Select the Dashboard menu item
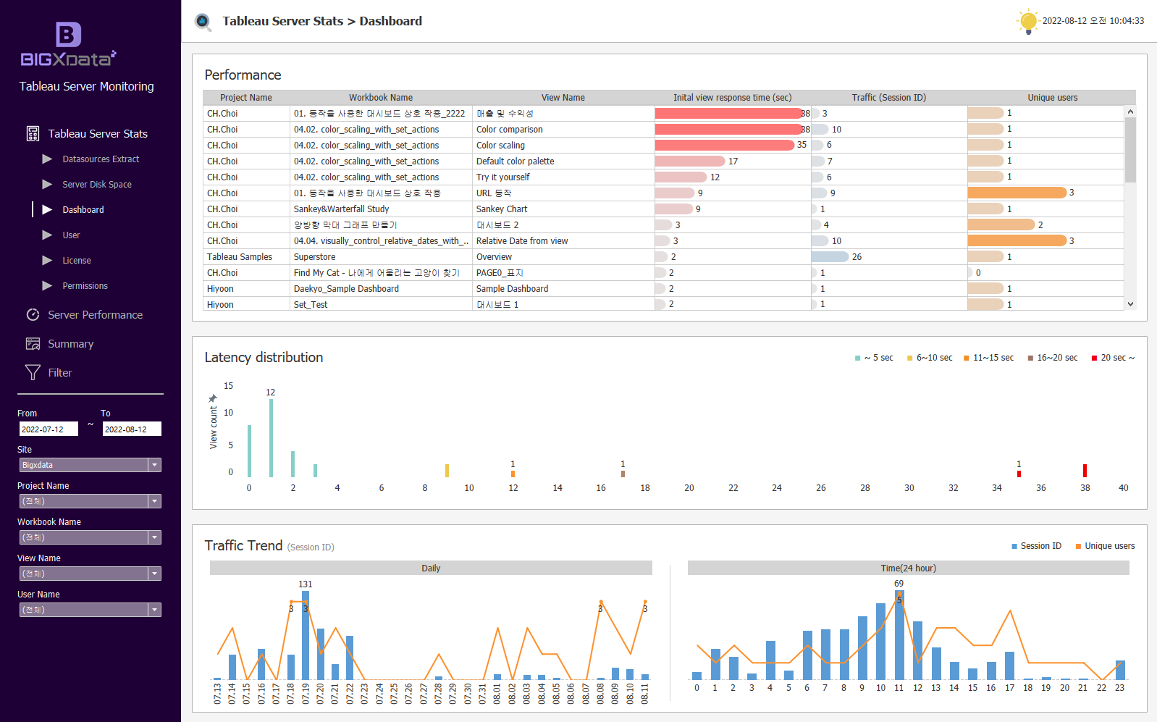This screenshot has width=1157, height=722. 83,210
